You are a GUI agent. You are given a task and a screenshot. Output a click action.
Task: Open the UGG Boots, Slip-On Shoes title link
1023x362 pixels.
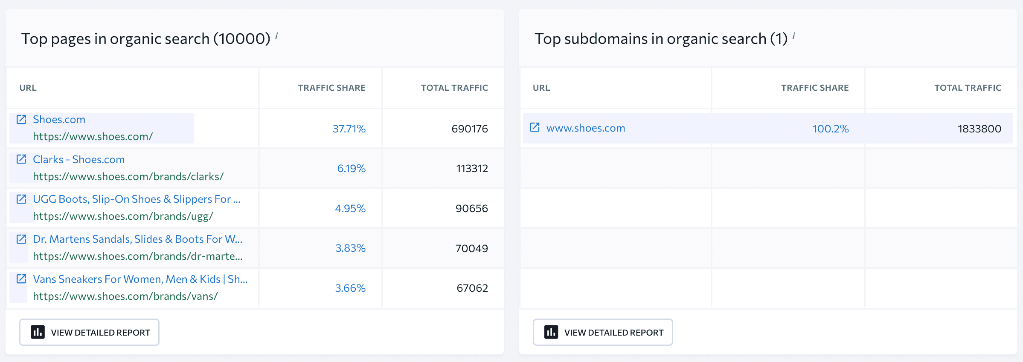click(x=137, y=199)
